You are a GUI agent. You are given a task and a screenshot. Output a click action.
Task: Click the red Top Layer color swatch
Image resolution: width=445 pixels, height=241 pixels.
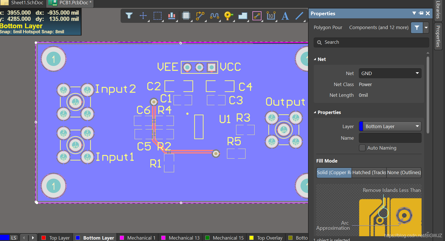44,238
